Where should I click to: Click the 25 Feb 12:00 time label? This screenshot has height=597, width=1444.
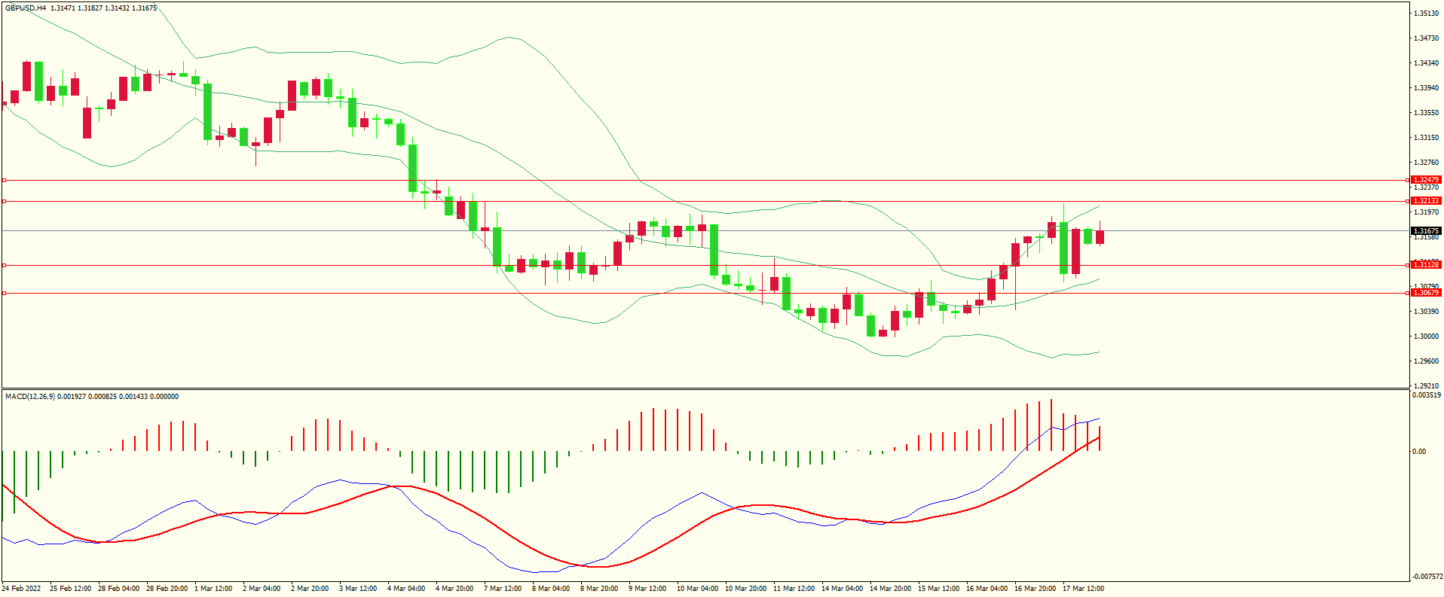pos(71,589)
